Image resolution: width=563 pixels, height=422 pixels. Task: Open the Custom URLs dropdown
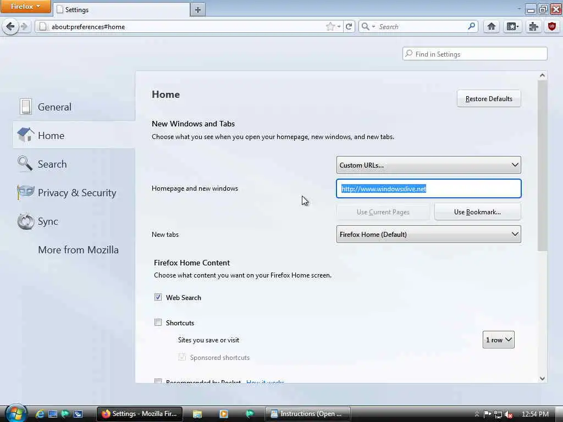(429, 165)
